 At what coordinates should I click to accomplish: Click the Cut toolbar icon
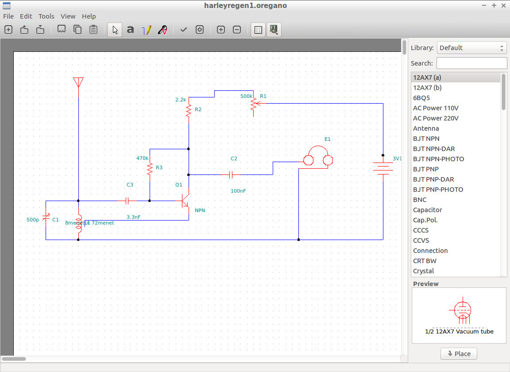[62, 30]
